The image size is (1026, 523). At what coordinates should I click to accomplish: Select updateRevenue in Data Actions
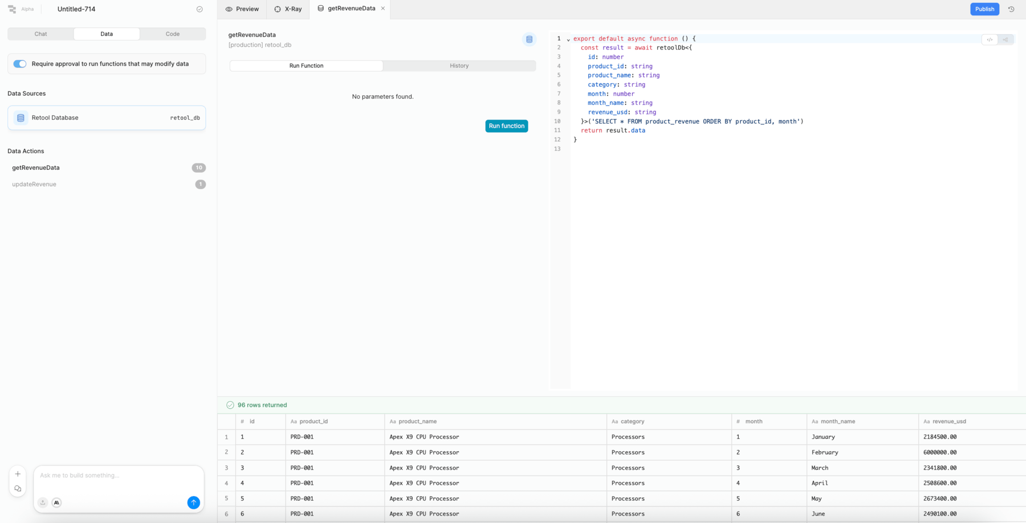tap(34, 184)
